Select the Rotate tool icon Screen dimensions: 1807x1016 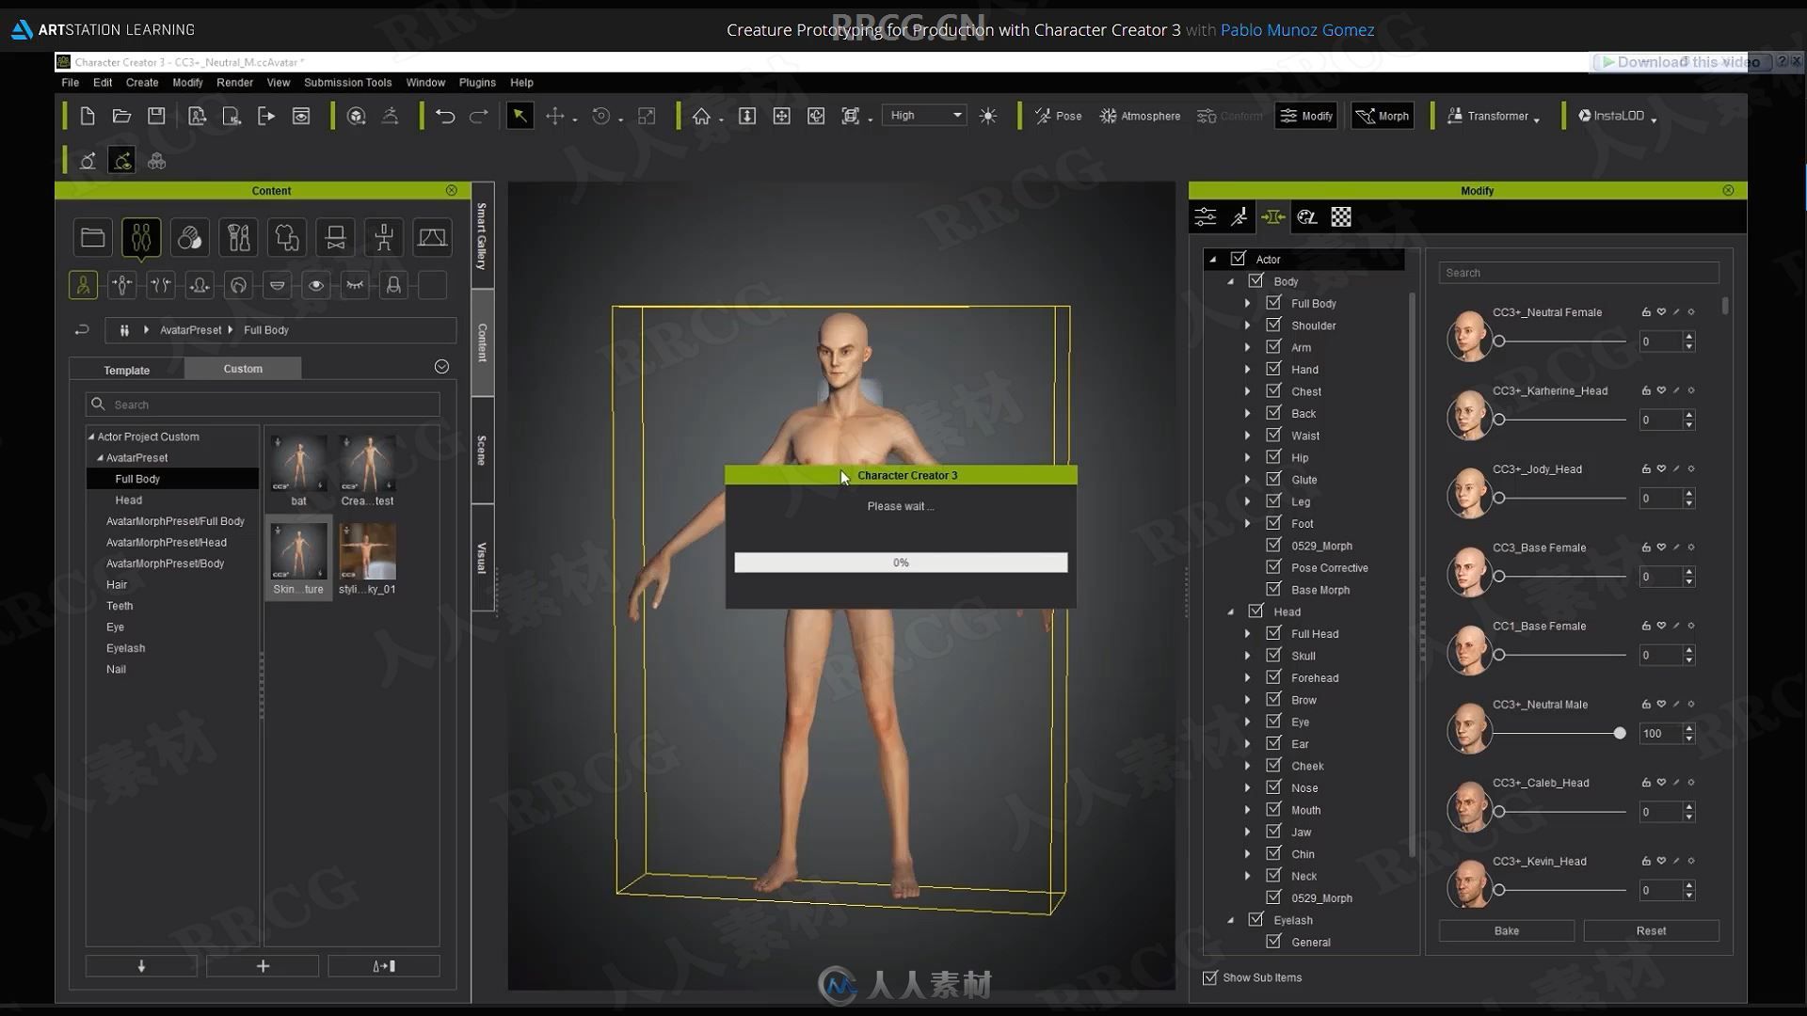coord(600,116)
